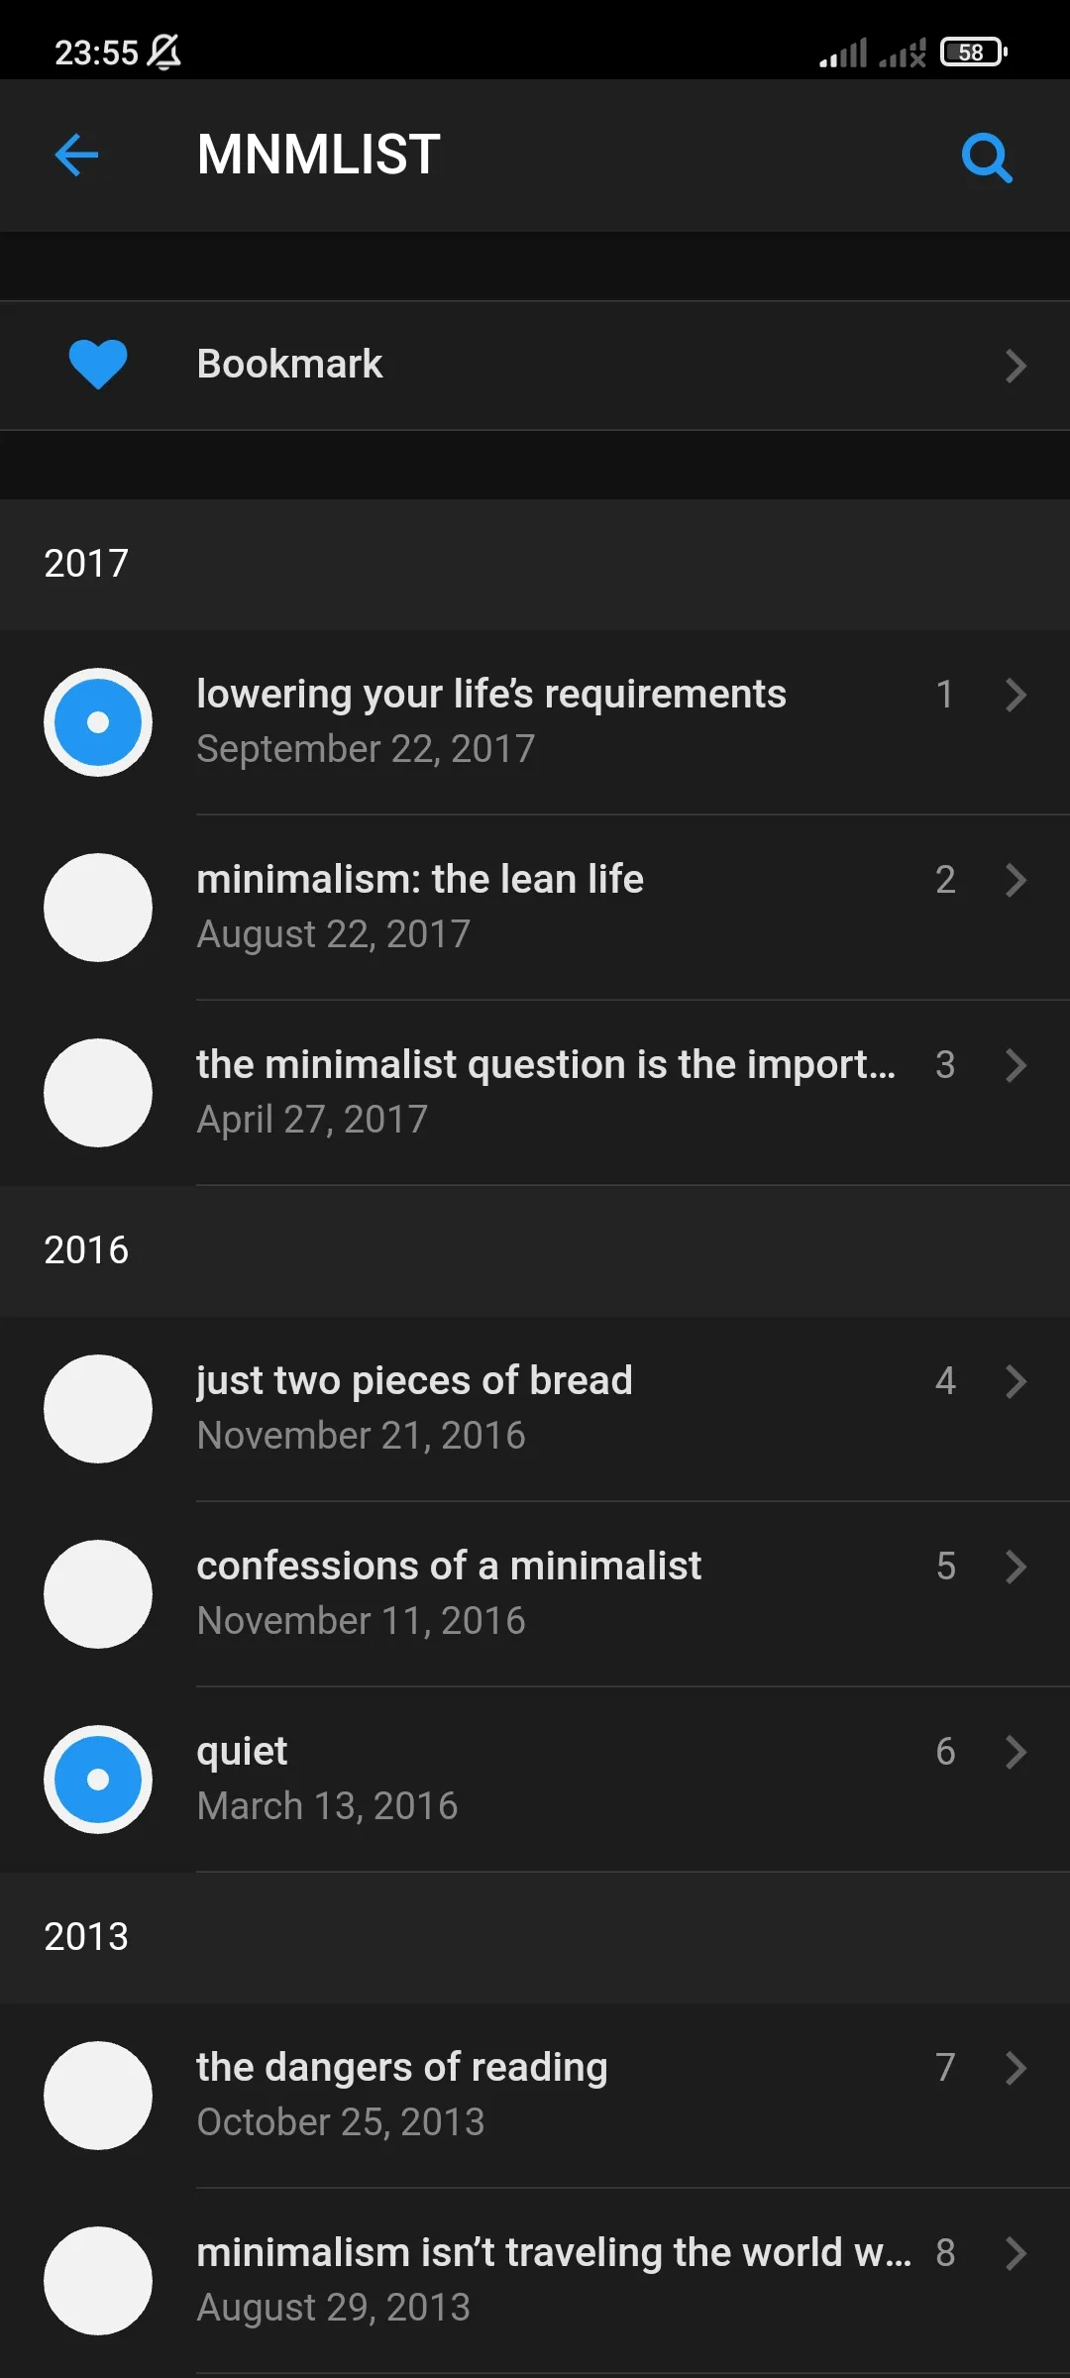
Task: Open chevron for article number 3
Action: click(1016, 1065)
